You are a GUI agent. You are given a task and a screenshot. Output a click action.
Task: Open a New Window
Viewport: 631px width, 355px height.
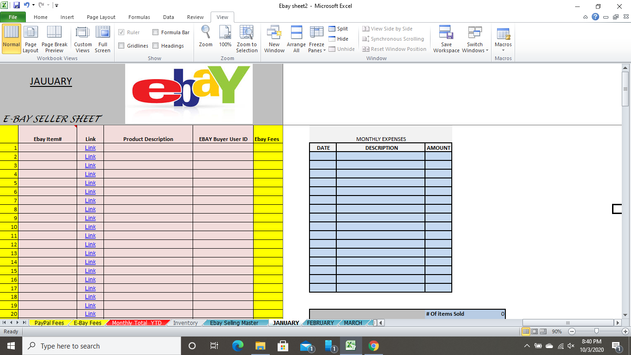(x=274, y=39)
